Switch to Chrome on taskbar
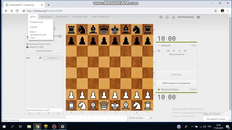This screenshot has height=130, width=232. tap(37, 126)
